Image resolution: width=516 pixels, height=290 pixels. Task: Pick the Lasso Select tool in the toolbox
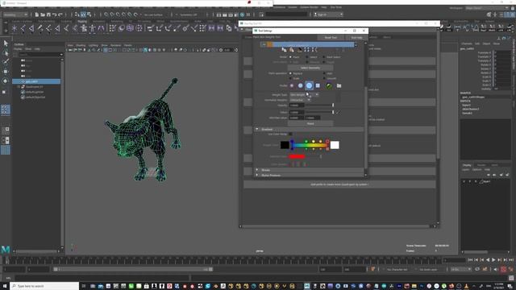(6, 52)
